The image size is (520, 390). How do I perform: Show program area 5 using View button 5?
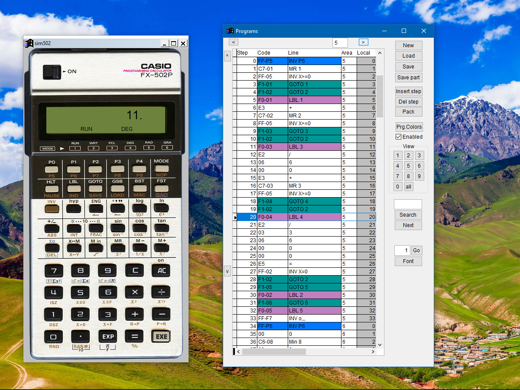point(408,166)
